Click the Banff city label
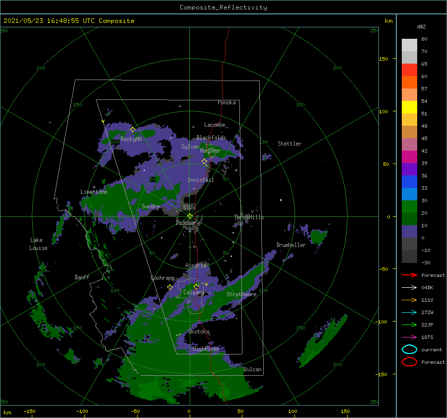This screenshot has height=418, width=447. pyautogui.click(x=82, y=277)
